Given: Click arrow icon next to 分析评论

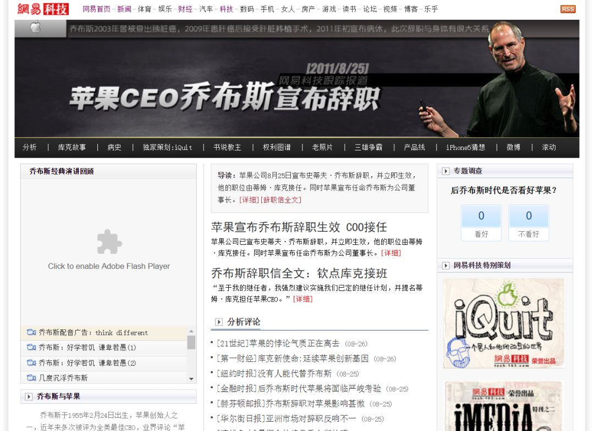Looking at the screenshot, I should pyautogui.click(x=219, y=322).
